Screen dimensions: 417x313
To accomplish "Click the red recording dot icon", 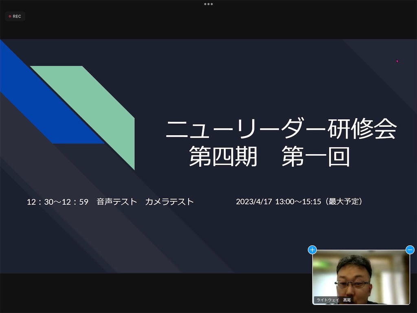I will click(10, 16).
